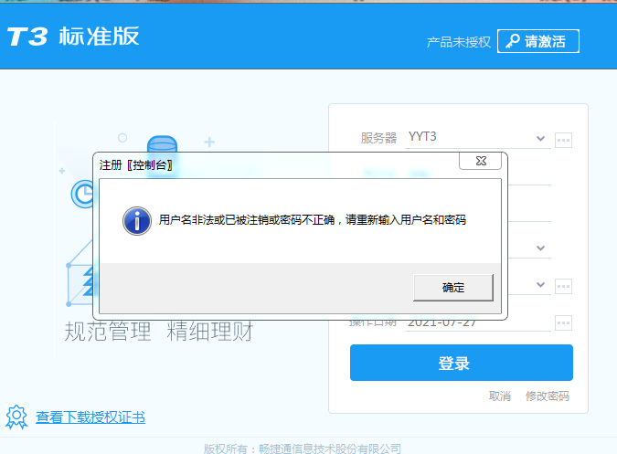Click the 确定 button in the dialog
617x454 pixels.
pos(452,288)
